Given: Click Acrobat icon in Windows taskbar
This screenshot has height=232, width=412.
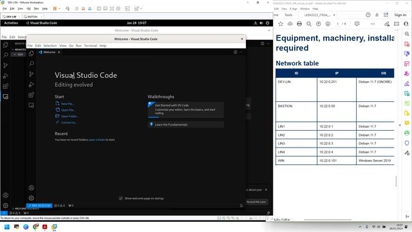Looking at the screenshot, I should tap(44, 227).
